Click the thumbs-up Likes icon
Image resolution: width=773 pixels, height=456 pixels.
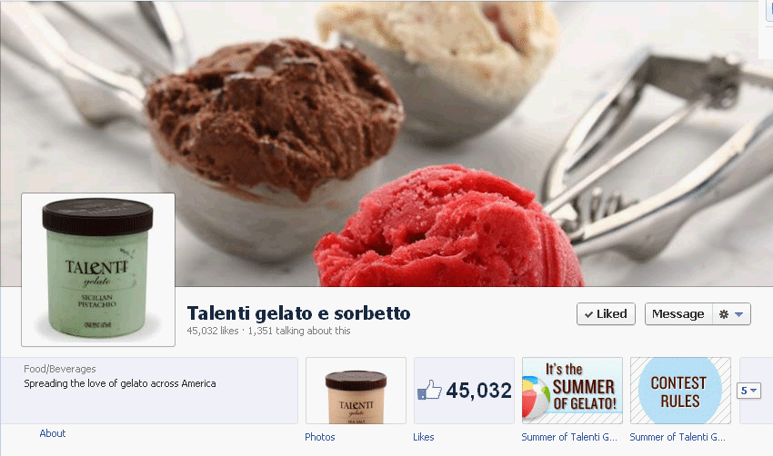[429, 390]
